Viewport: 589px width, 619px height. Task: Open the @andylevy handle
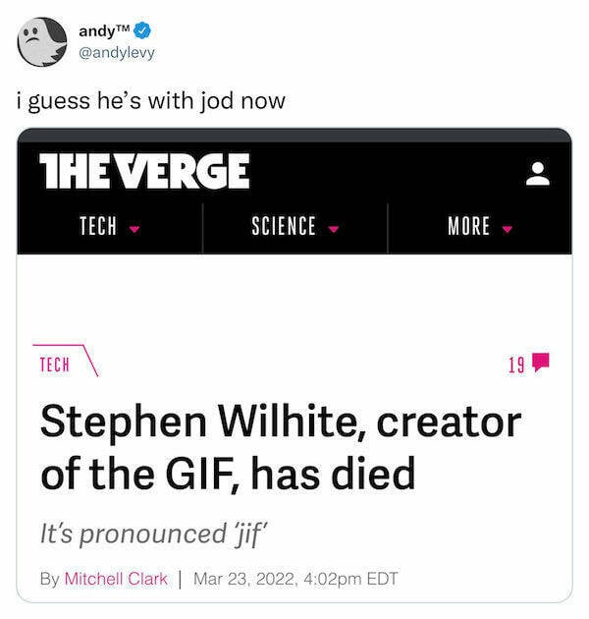click(117, 51)
